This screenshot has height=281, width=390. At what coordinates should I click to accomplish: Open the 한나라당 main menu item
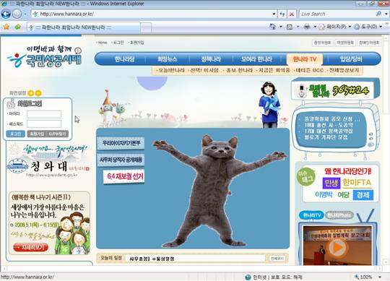point(125,59)
